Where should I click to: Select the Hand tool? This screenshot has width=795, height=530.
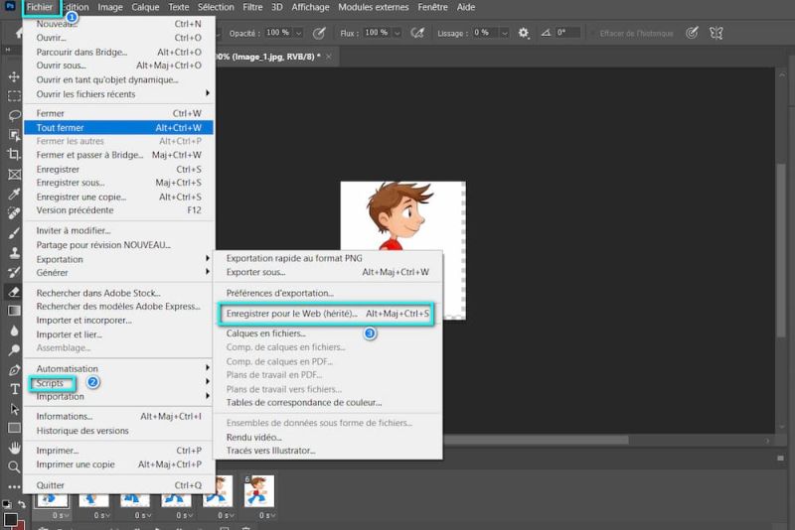[14, 447]
